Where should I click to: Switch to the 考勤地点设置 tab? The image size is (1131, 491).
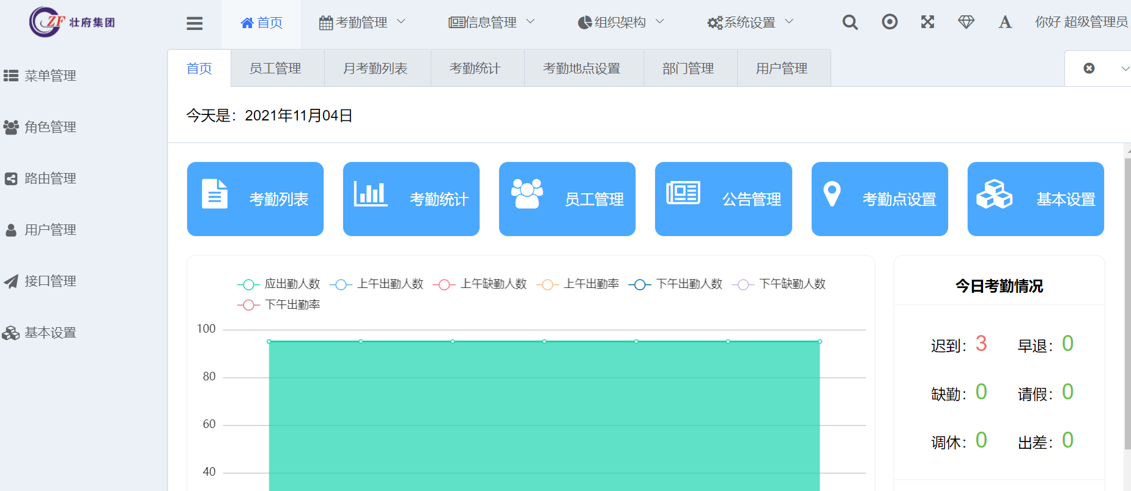pyautogui.click(x=582, y=68)
